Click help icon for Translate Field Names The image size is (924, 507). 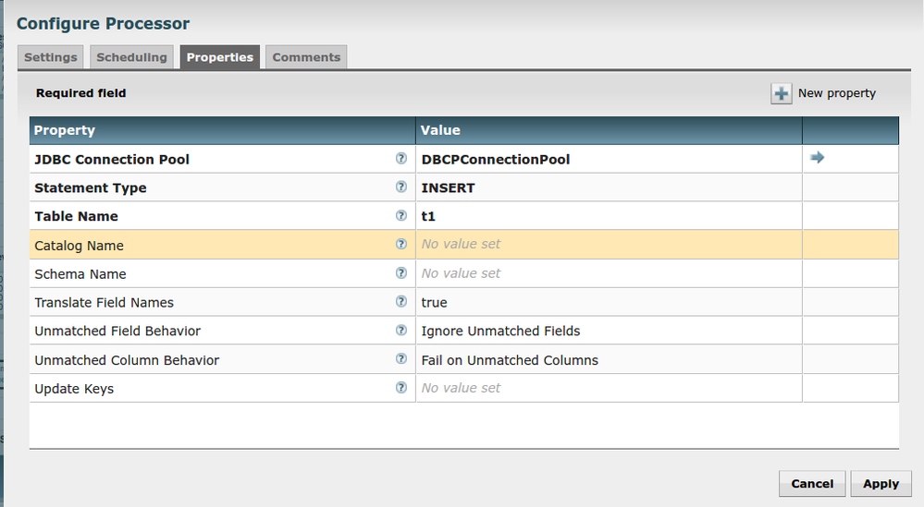(400, 301)
